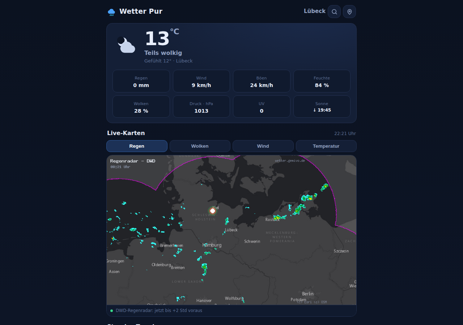Click the Kiel location marker on the map
463x325 pixels.
(x=213, y=211)
